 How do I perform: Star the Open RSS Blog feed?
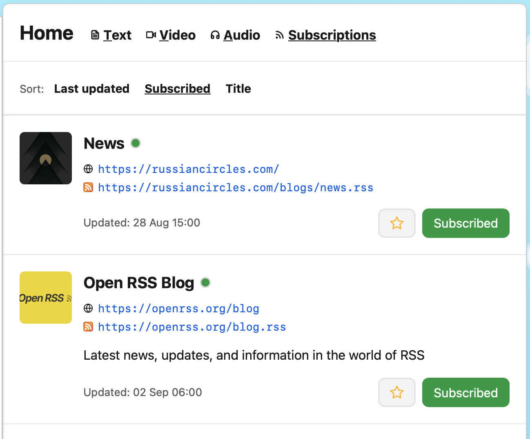397,392
